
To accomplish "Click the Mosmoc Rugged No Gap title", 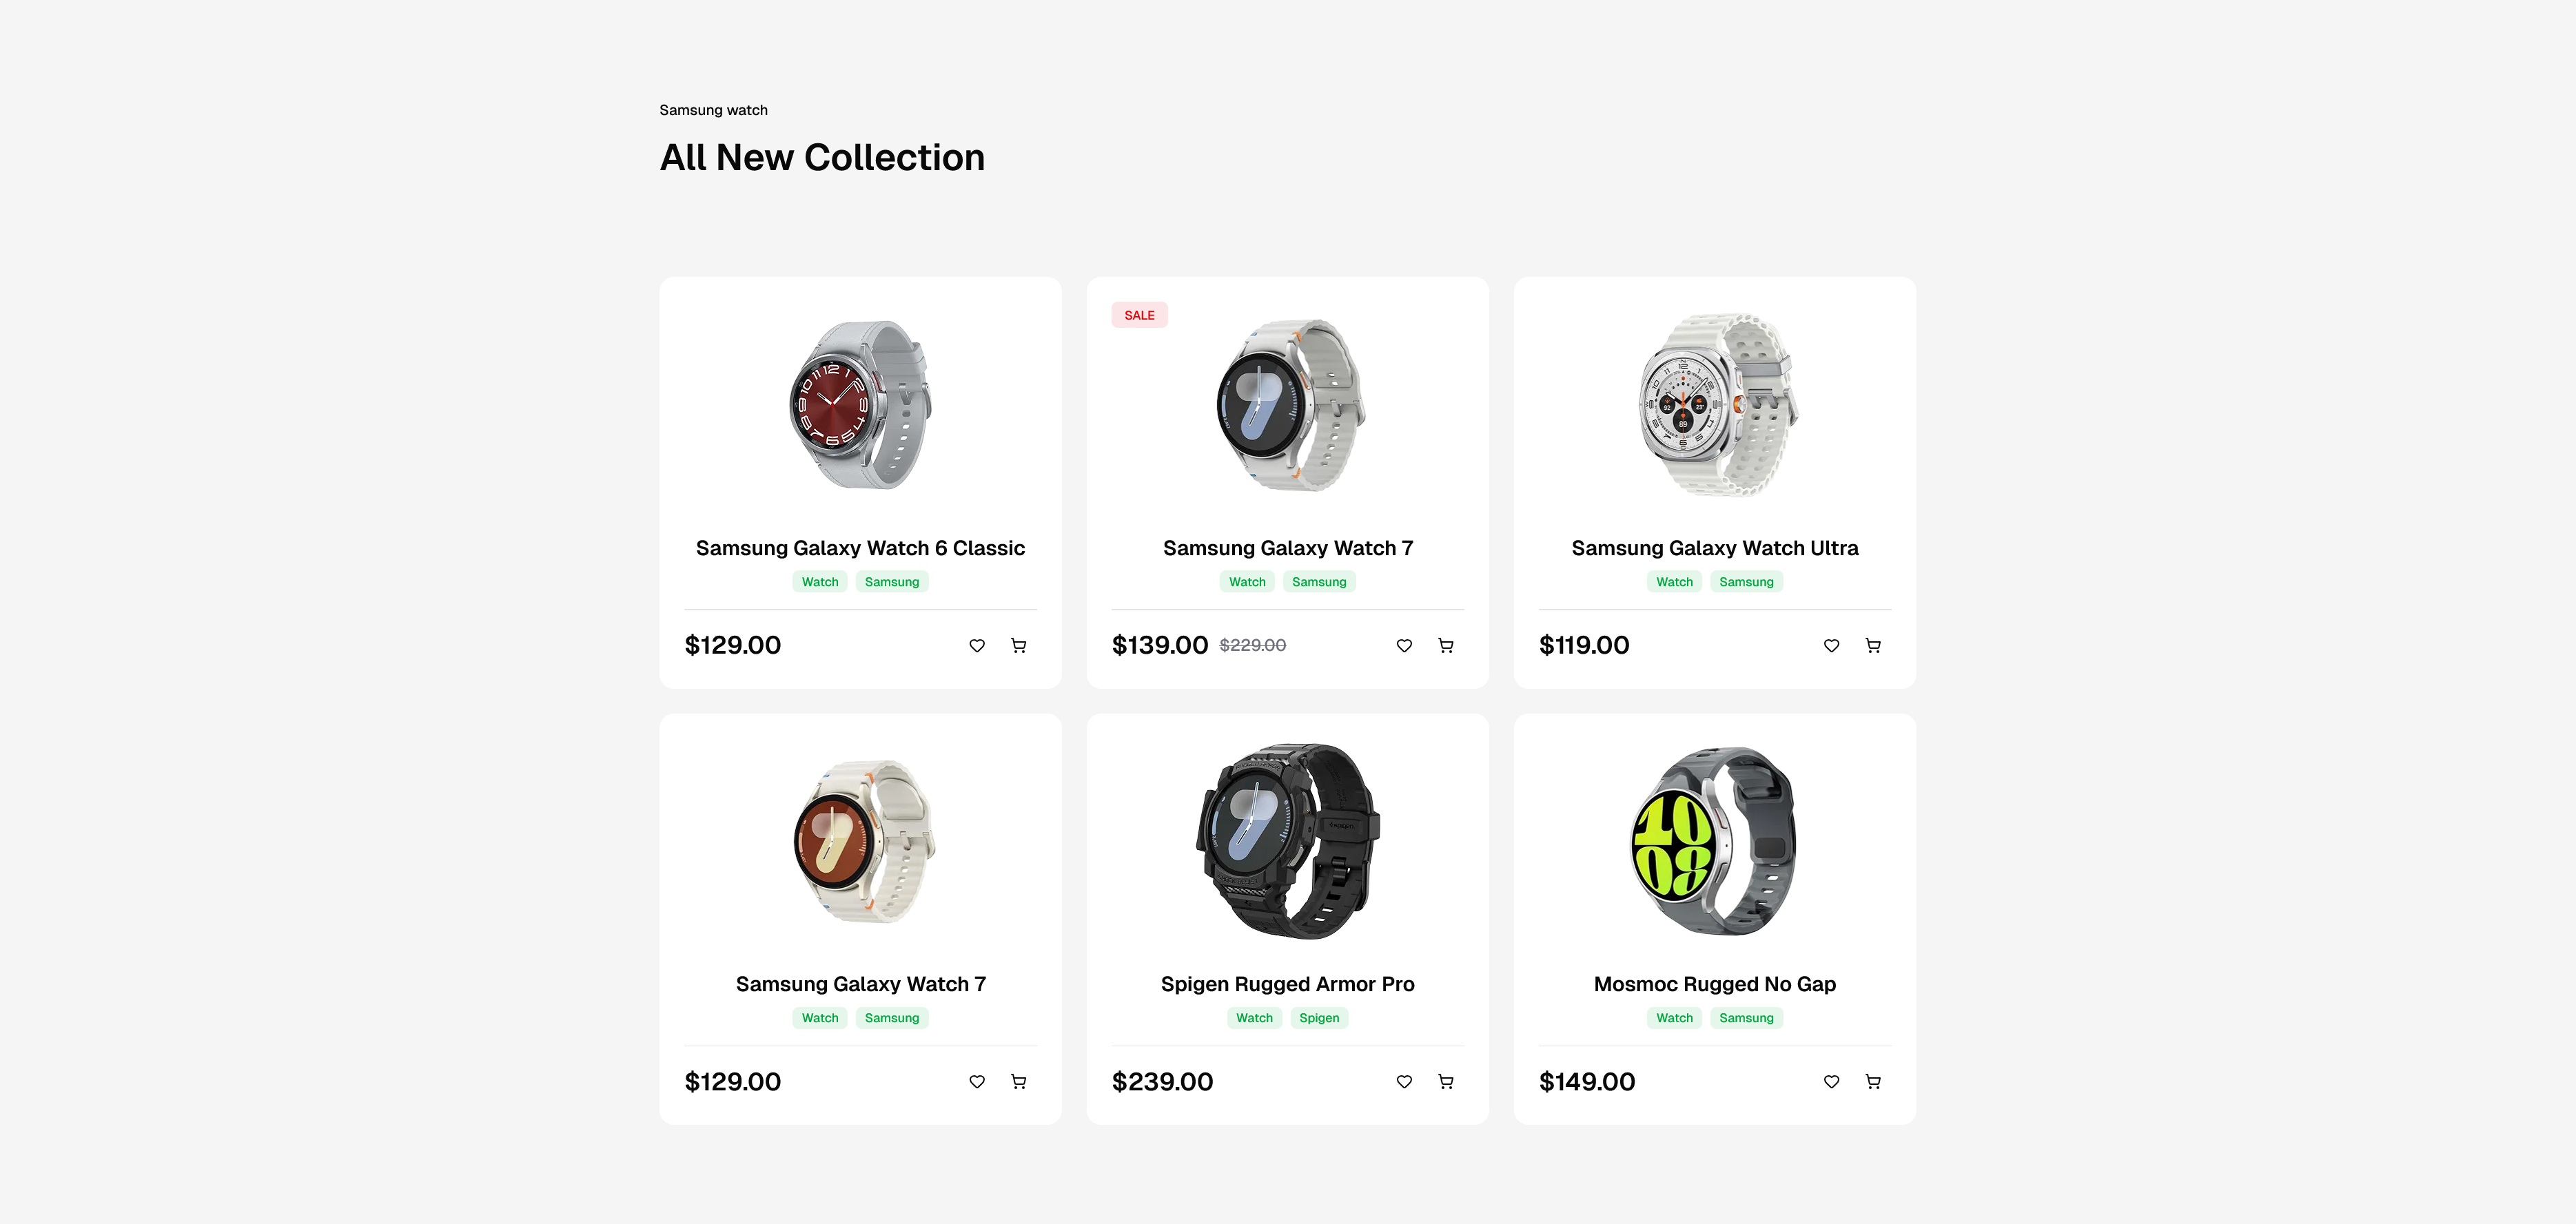I will pyautogui.click(x=1714, y=984).
